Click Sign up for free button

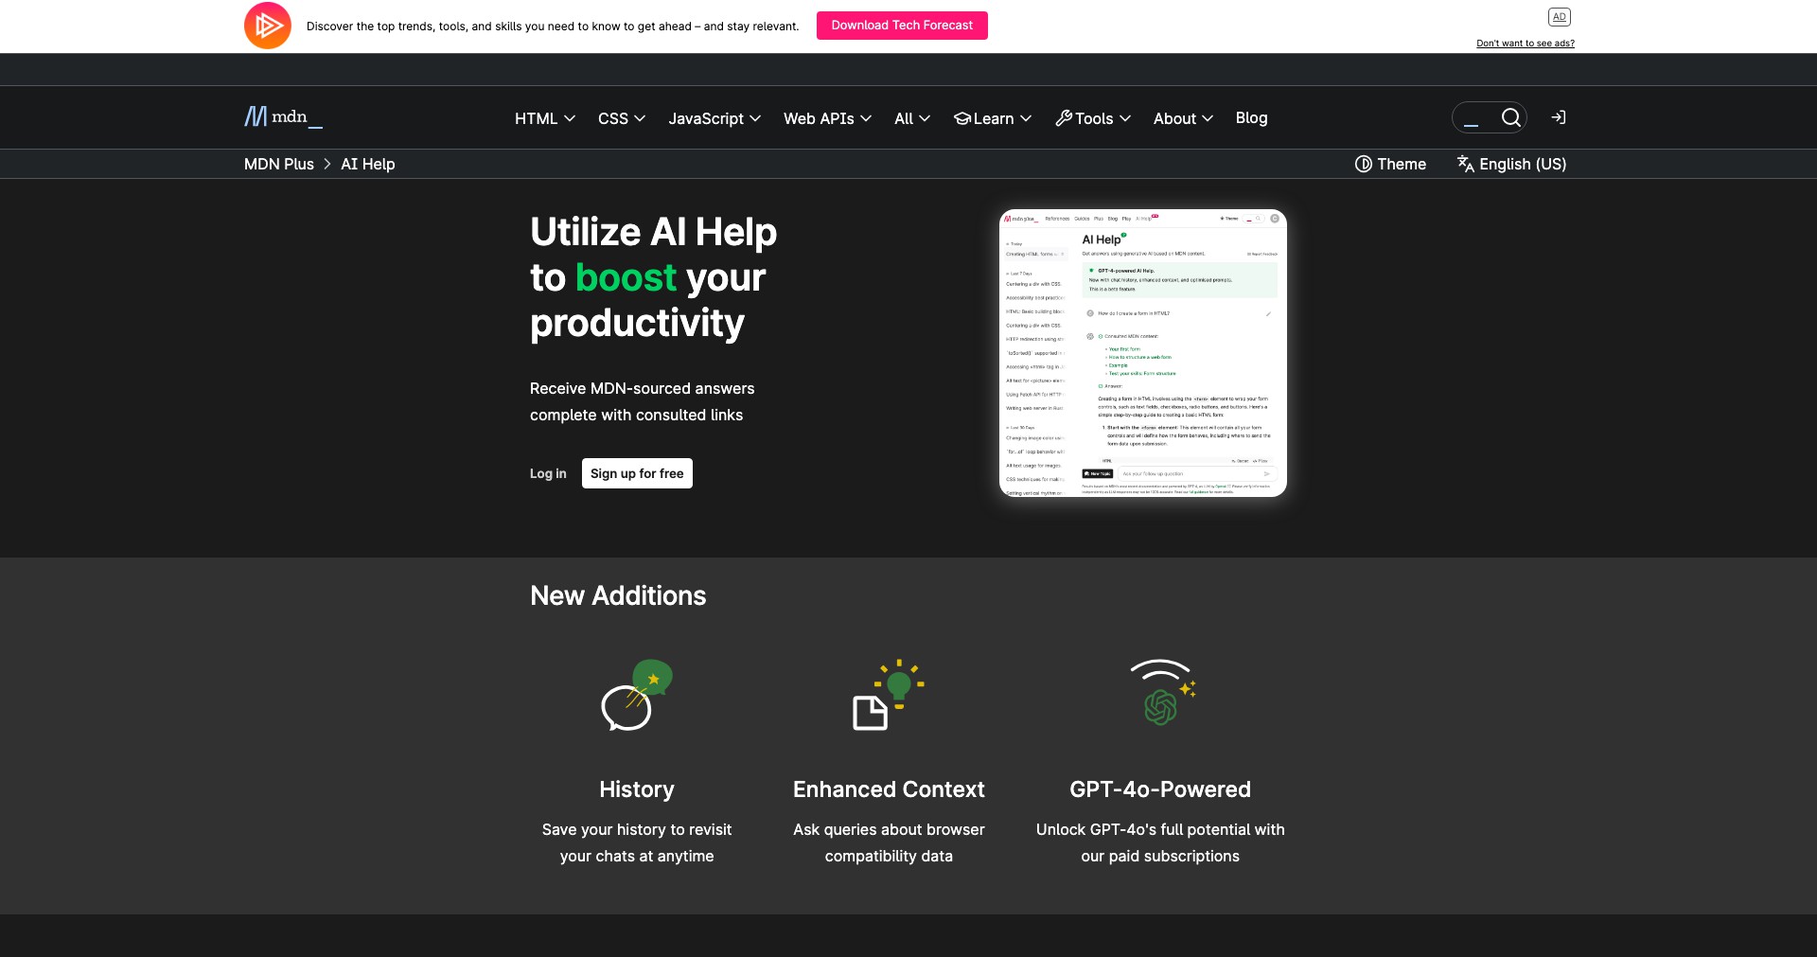click(x=637, y=473)
